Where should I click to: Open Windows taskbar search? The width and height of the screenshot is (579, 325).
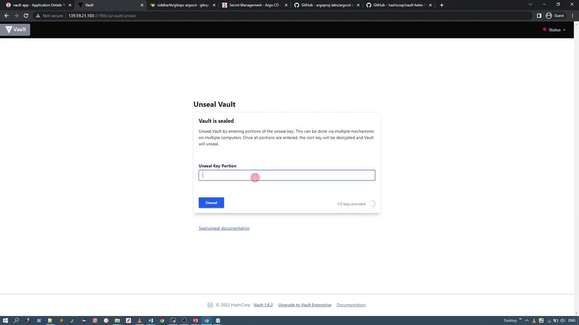pyautogui.click(x=17, y=320)
